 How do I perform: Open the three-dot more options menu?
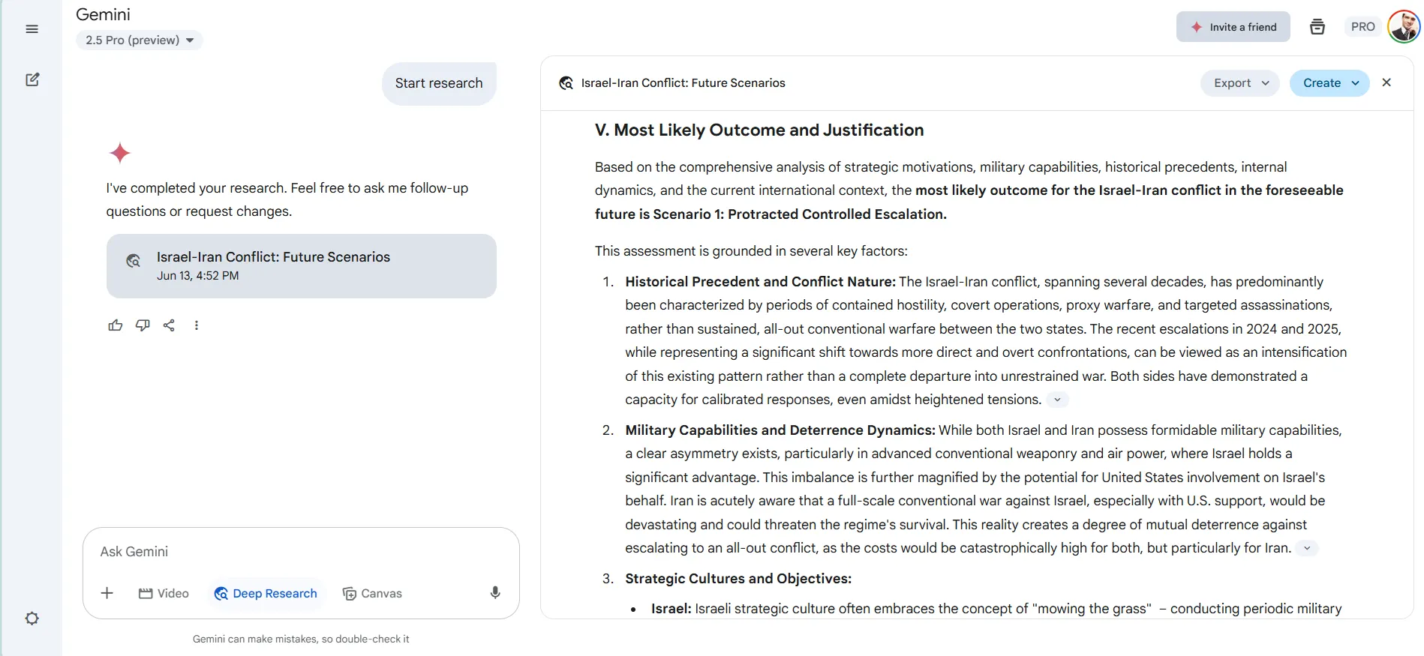[x=197, y=325]
